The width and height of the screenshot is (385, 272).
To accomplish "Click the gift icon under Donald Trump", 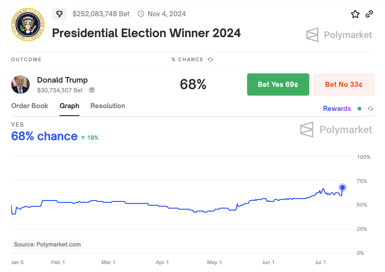I will click(92, 90).
